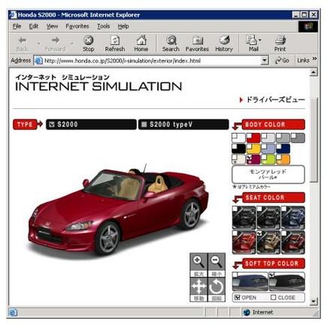Click the Internet zone globe icon

pyautogui.click(x=247, y=312)
